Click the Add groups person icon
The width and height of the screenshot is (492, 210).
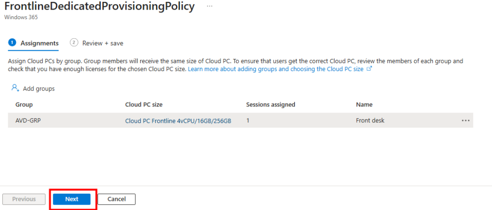pos(15,88)
